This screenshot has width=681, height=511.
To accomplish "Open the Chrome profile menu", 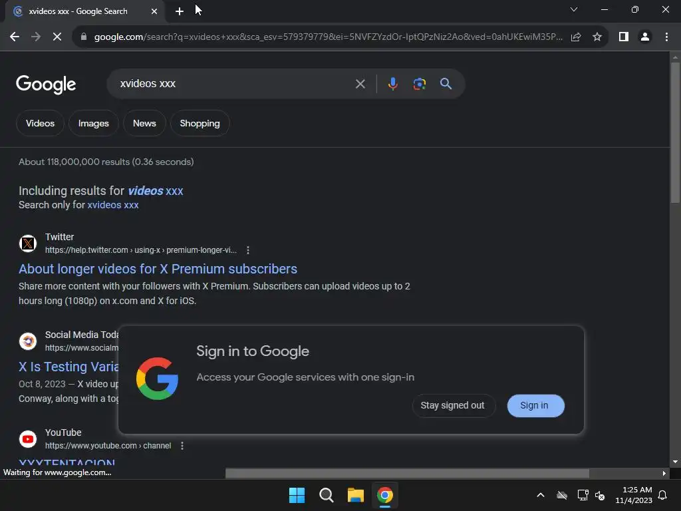I will click(x=645, y=37).
